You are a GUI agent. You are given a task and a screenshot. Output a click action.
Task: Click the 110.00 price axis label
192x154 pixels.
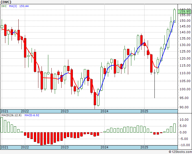185,73
